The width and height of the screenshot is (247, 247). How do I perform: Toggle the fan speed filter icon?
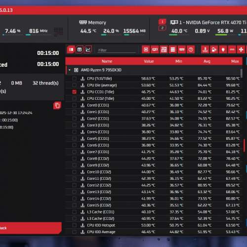[x=241, y=49]
